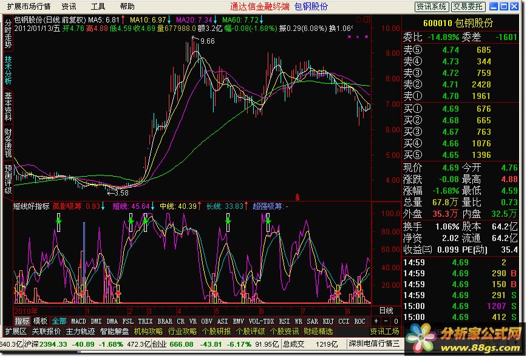Screen dimensions: 527x357
Task: Open the 机构攻略 link
Action: click(x=148, y=331)
